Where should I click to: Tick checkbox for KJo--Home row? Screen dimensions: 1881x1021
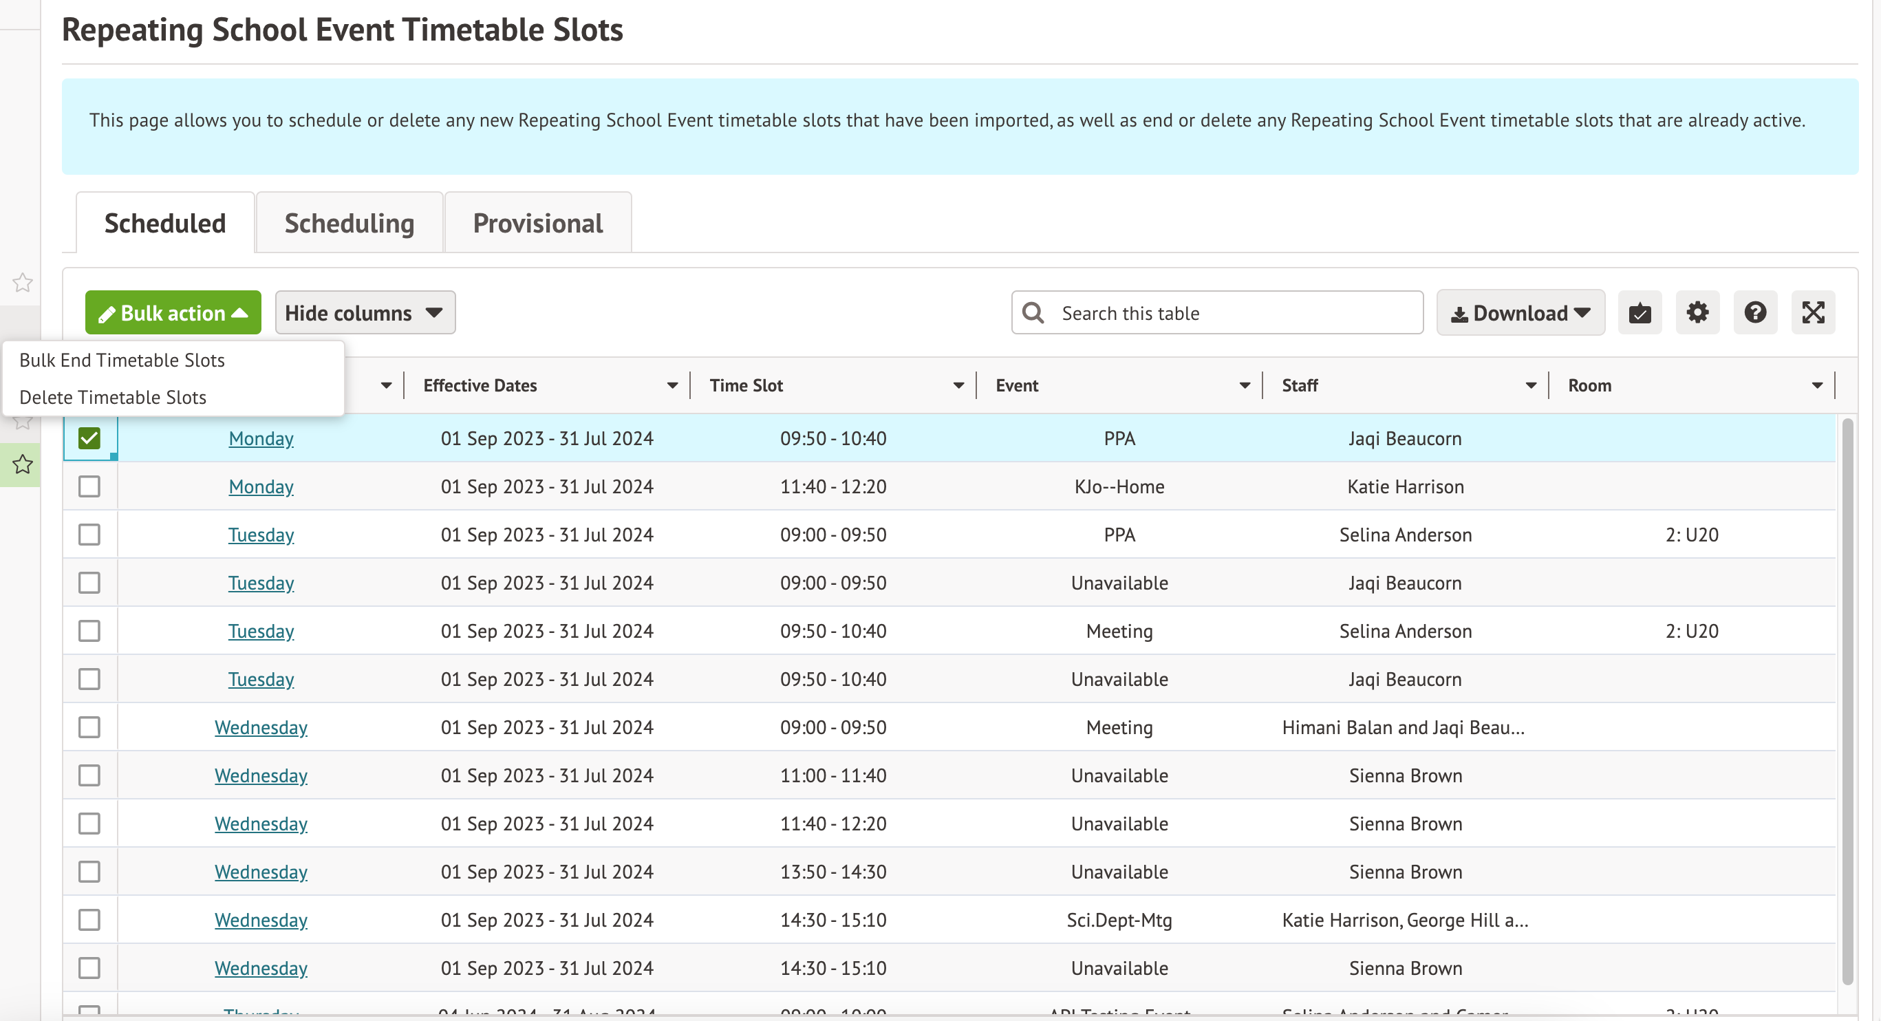(x=89, y=487)
